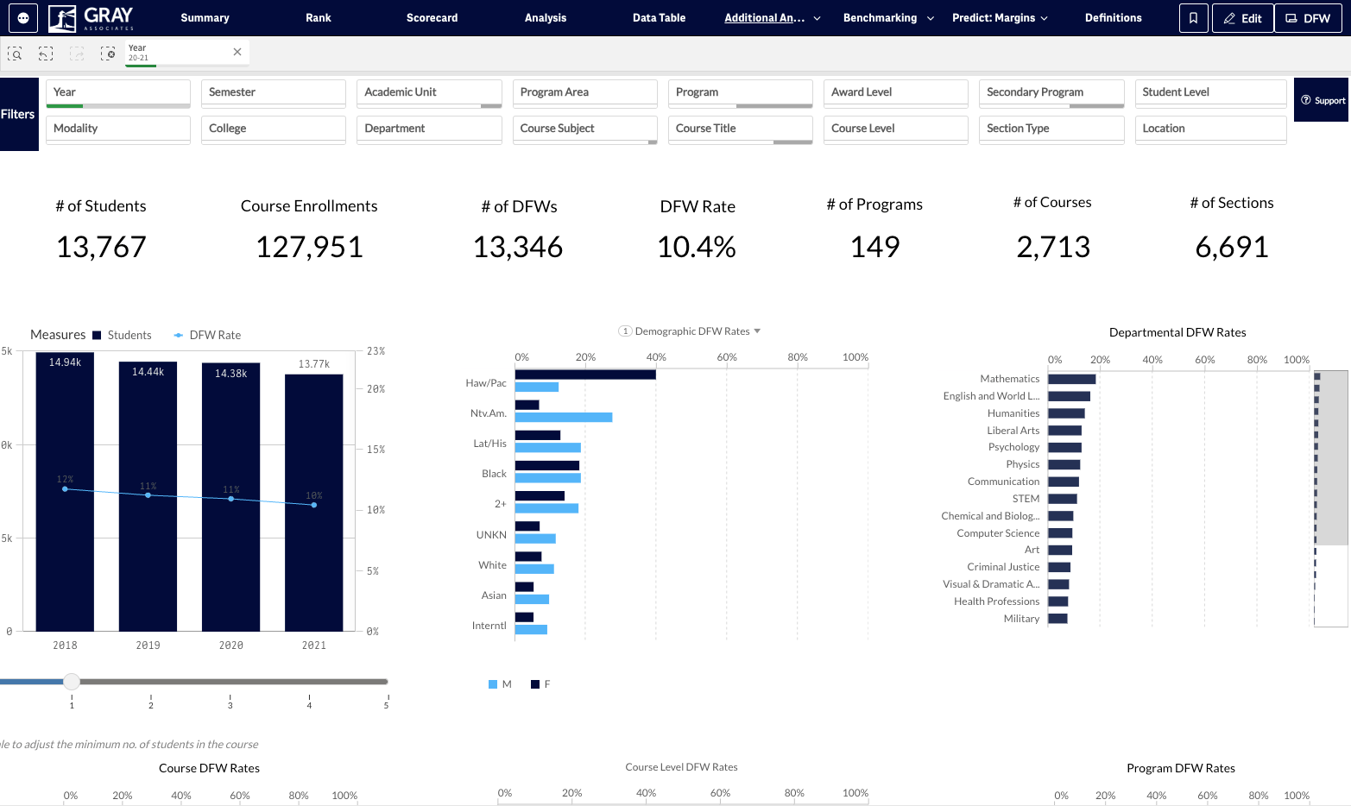Click the Gray Associates lighthouse logo
This screenshot has width=1351, height=806.
coord(91,18)
